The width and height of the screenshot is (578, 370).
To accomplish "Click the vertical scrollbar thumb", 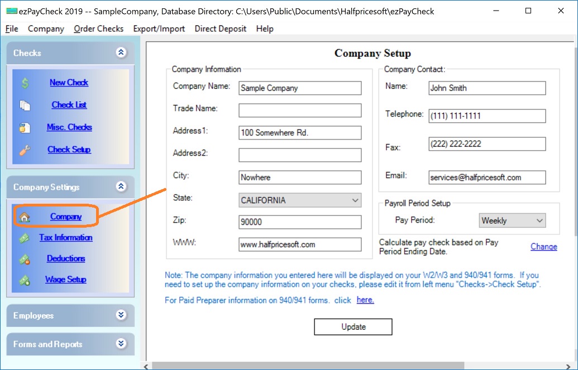I will (x=576, y=142).
